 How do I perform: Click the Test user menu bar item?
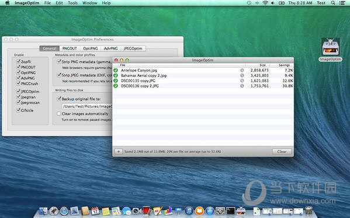[321, 3]
